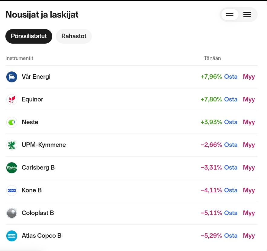
Task: Click the Equinor logo icon
Action: [x=12, y=100]
